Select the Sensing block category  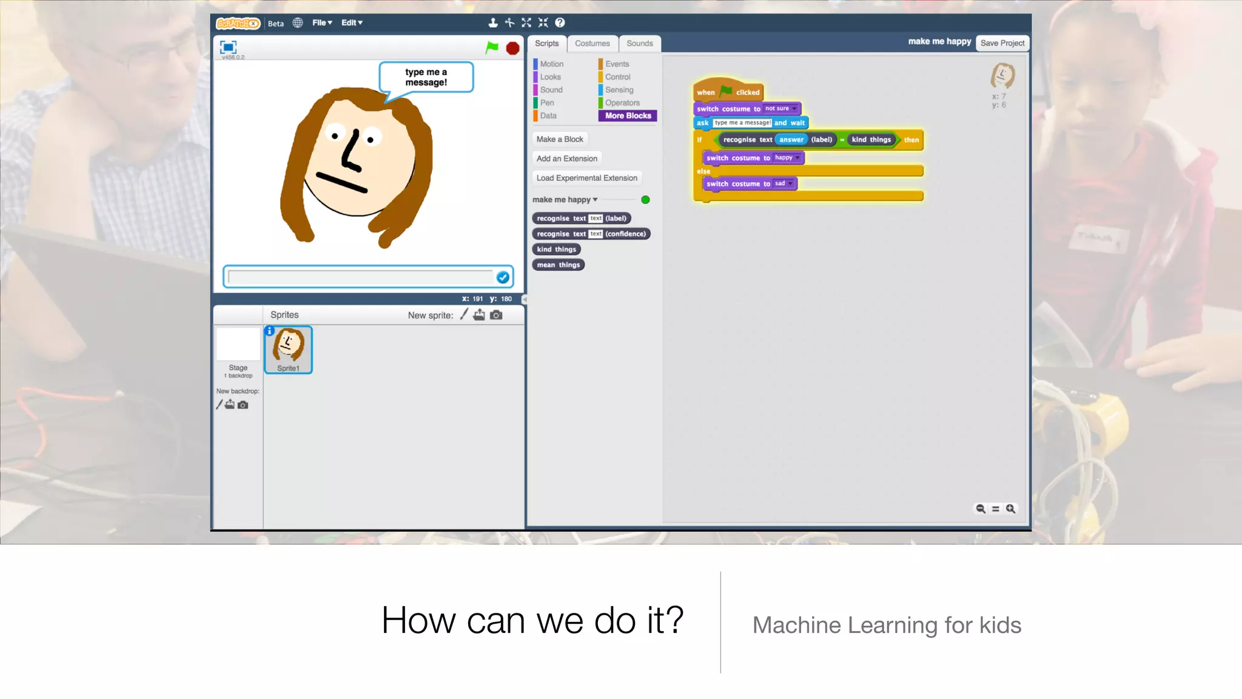tap(619, 90)
